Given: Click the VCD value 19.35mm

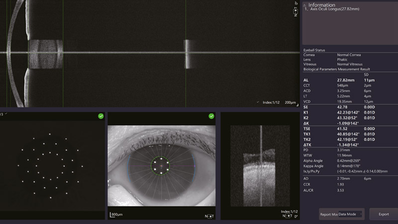Looking at the screenshot, I should click(344, 102).
